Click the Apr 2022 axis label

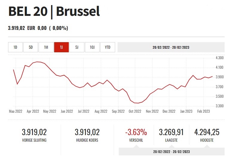coord(33,111)
